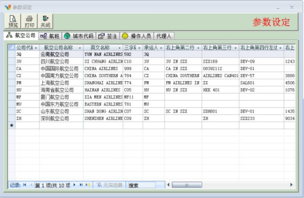Click cell AIRLINES CAN401
Image resolution: width=304 pixels, height=198 pixels.
pos(220,76)
